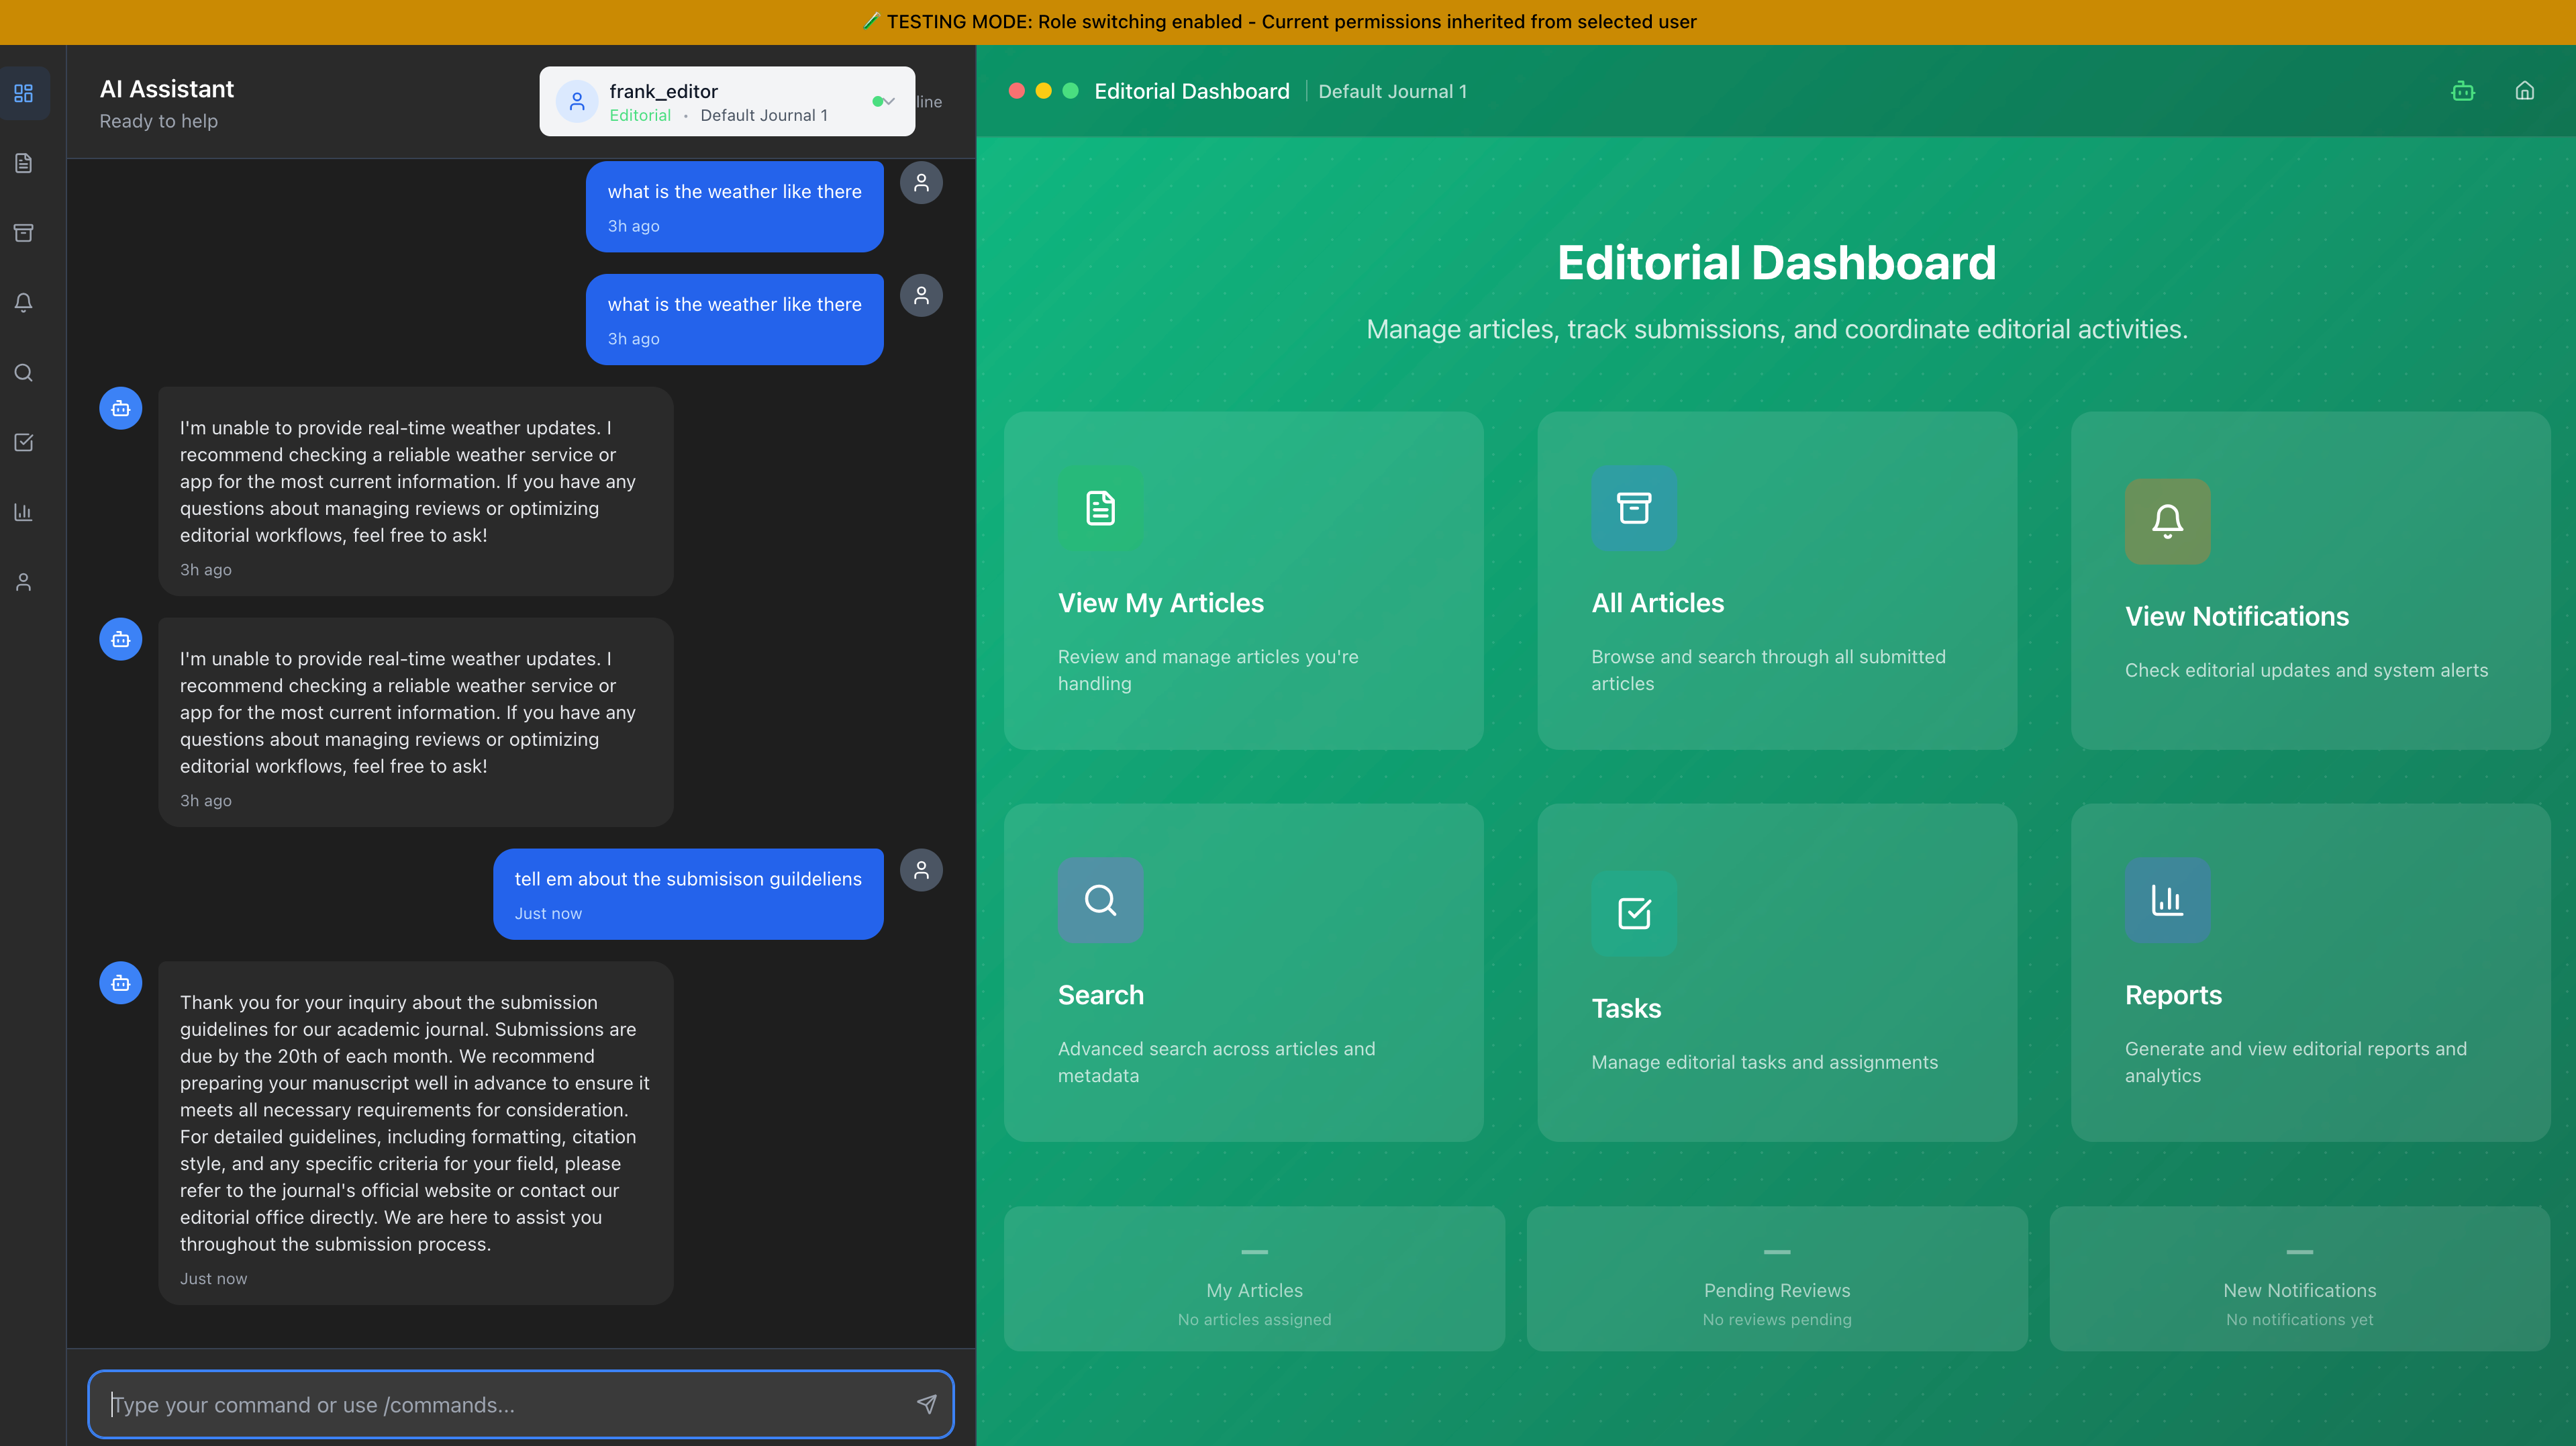2576x1446 pixels.
Task: Click the AI robot icon in dashboard header
Action: (2462, 91)
